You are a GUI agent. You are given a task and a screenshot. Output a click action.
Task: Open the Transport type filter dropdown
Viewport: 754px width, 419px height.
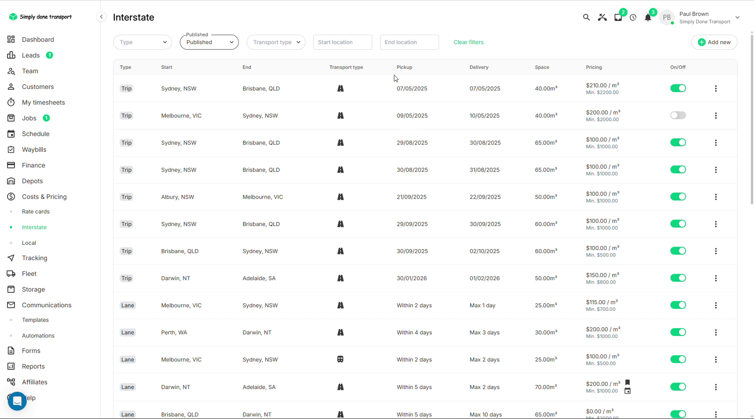[x=276, y=42]
